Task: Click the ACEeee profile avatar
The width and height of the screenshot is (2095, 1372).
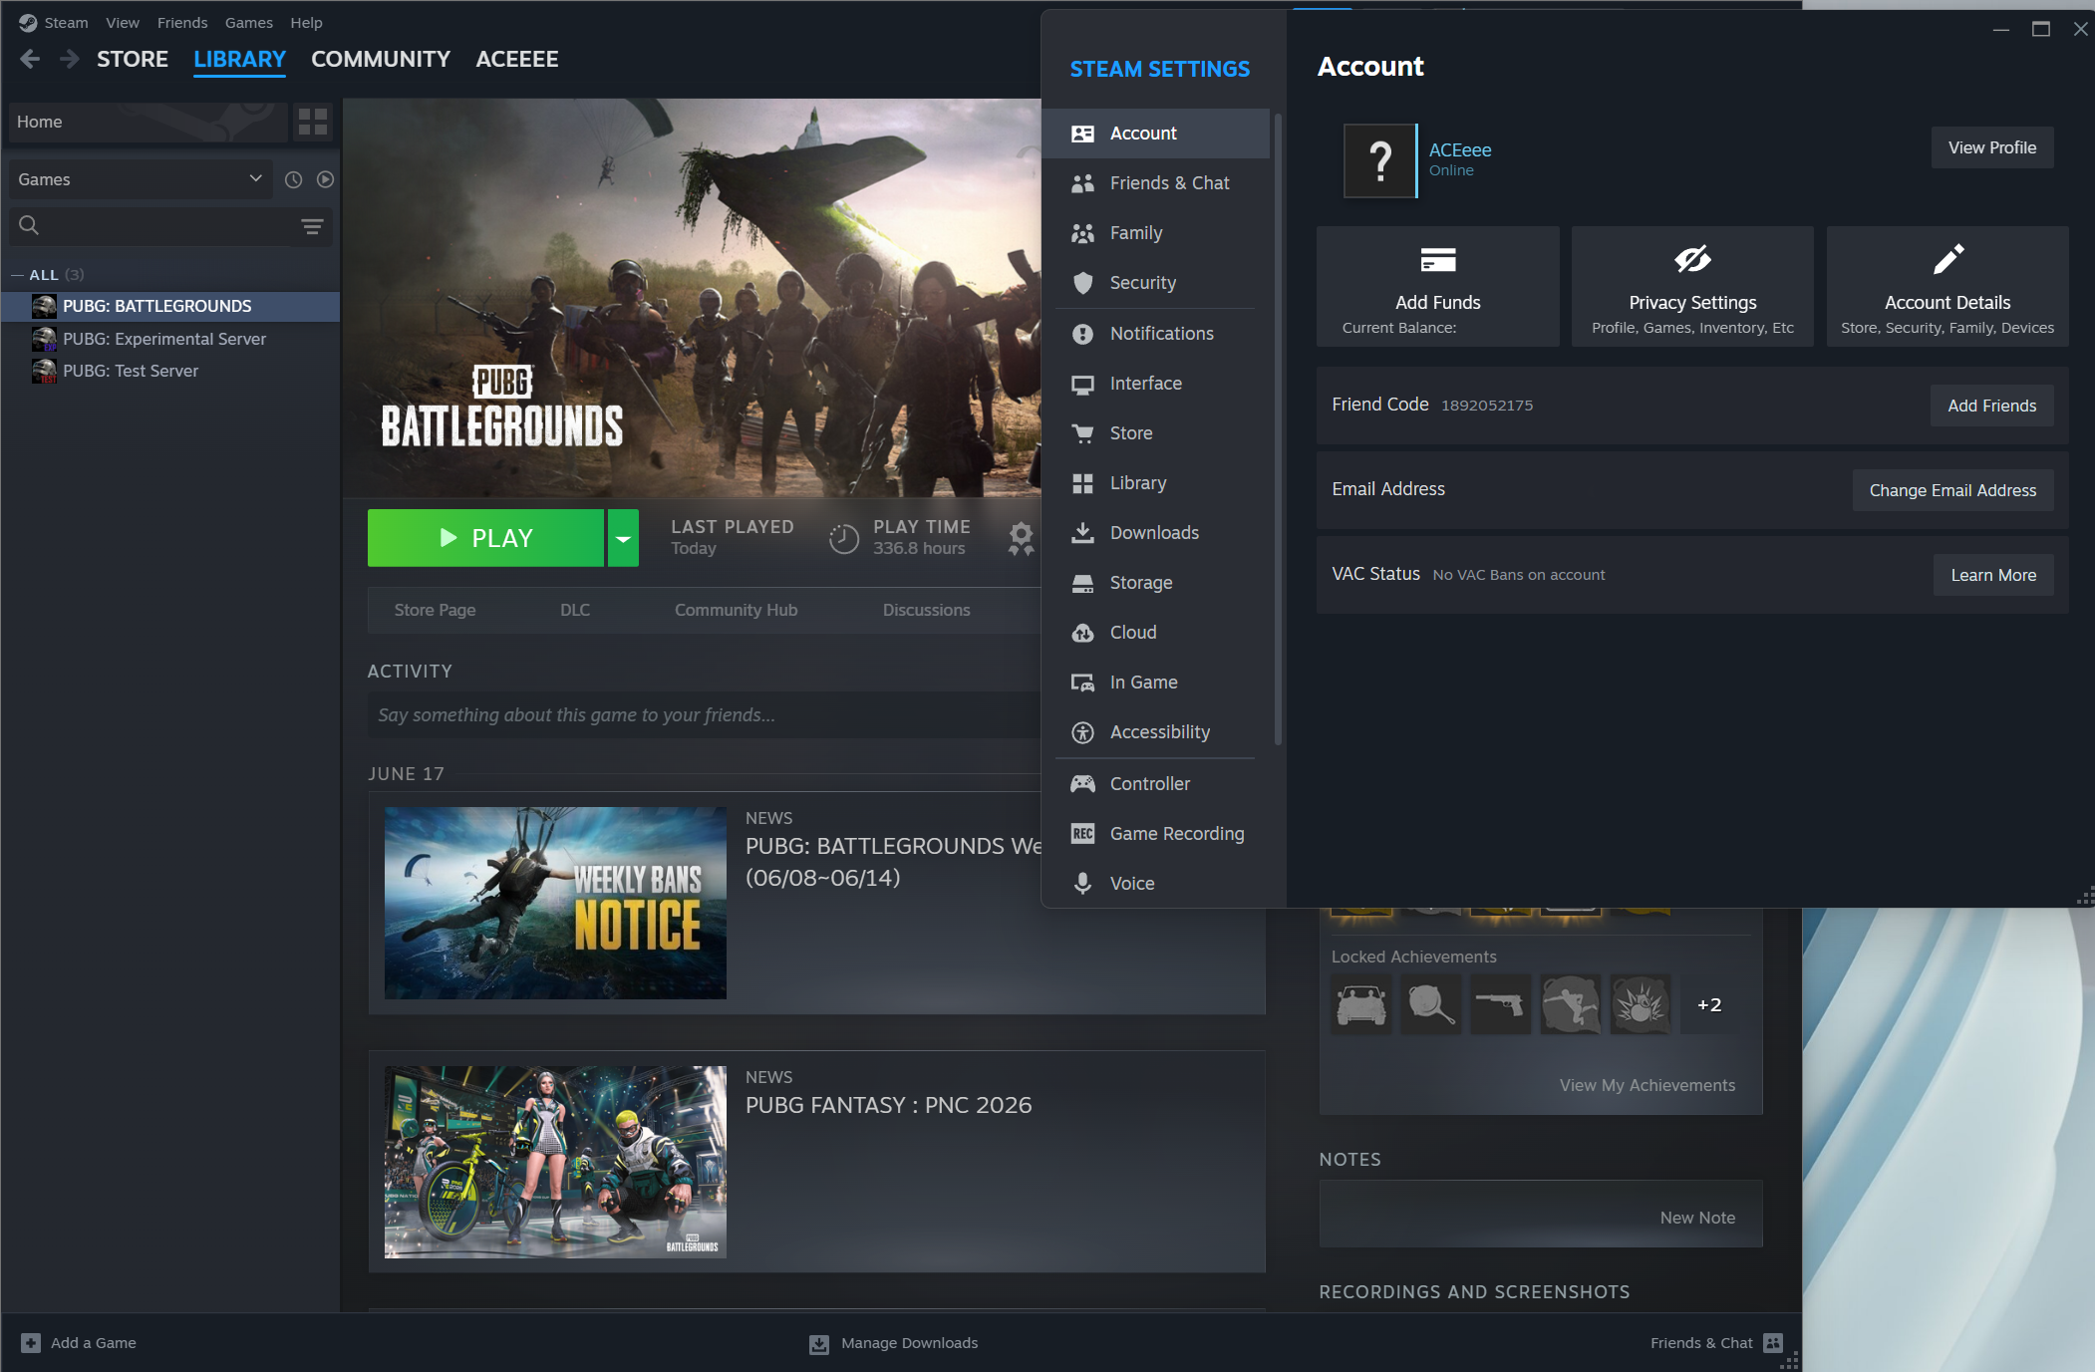Action: (1380, 160)
